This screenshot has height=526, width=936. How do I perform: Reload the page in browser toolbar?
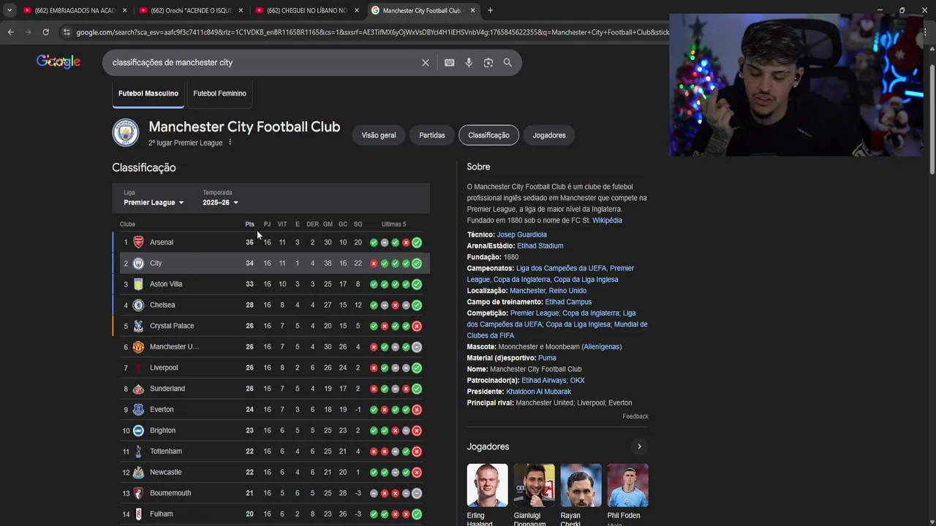tap(45, 32)
